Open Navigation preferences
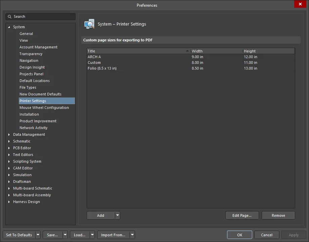This screenshot has width=309, height=242. coord(29,61)
